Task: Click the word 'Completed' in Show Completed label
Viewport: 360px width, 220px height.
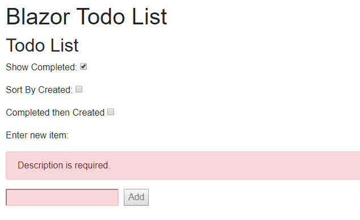Action: coord(53,67)
